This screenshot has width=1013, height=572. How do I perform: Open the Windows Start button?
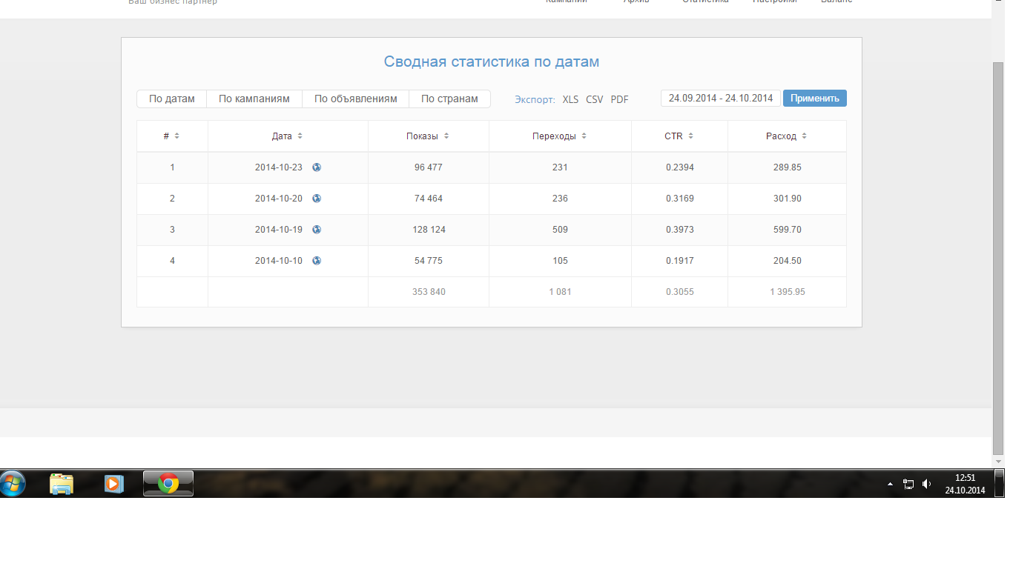13,484
